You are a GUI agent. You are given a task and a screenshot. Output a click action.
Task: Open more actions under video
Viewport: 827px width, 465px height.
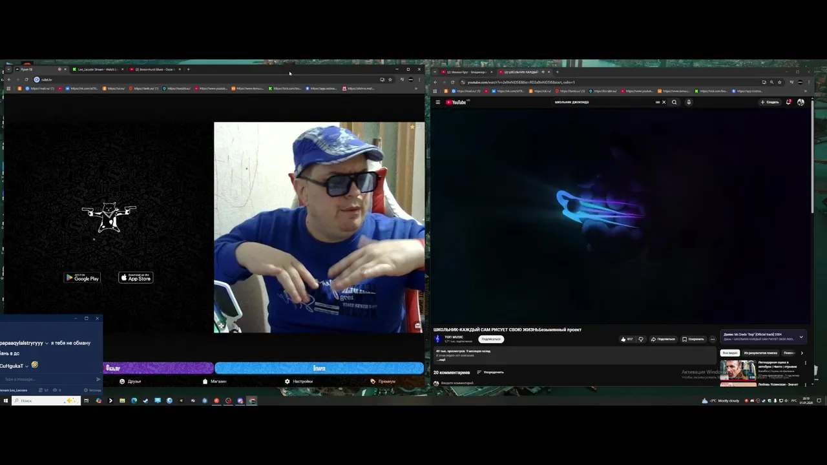tap(713, 339)
